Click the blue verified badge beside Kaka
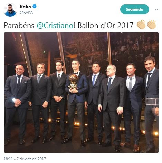Screen dimensions: 162x163 (x=35, y=6)
